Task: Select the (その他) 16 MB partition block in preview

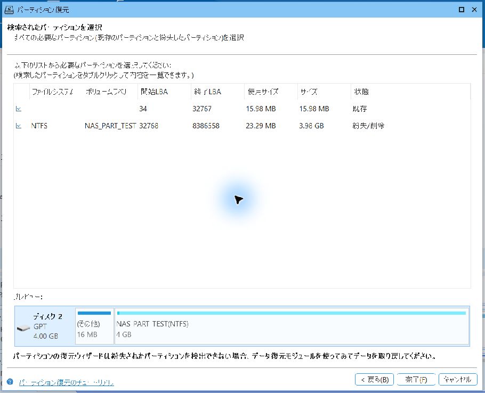Action: (x=94, y=326)
